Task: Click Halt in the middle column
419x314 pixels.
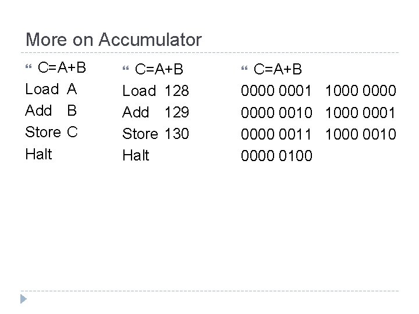Action: pos(136,155)
